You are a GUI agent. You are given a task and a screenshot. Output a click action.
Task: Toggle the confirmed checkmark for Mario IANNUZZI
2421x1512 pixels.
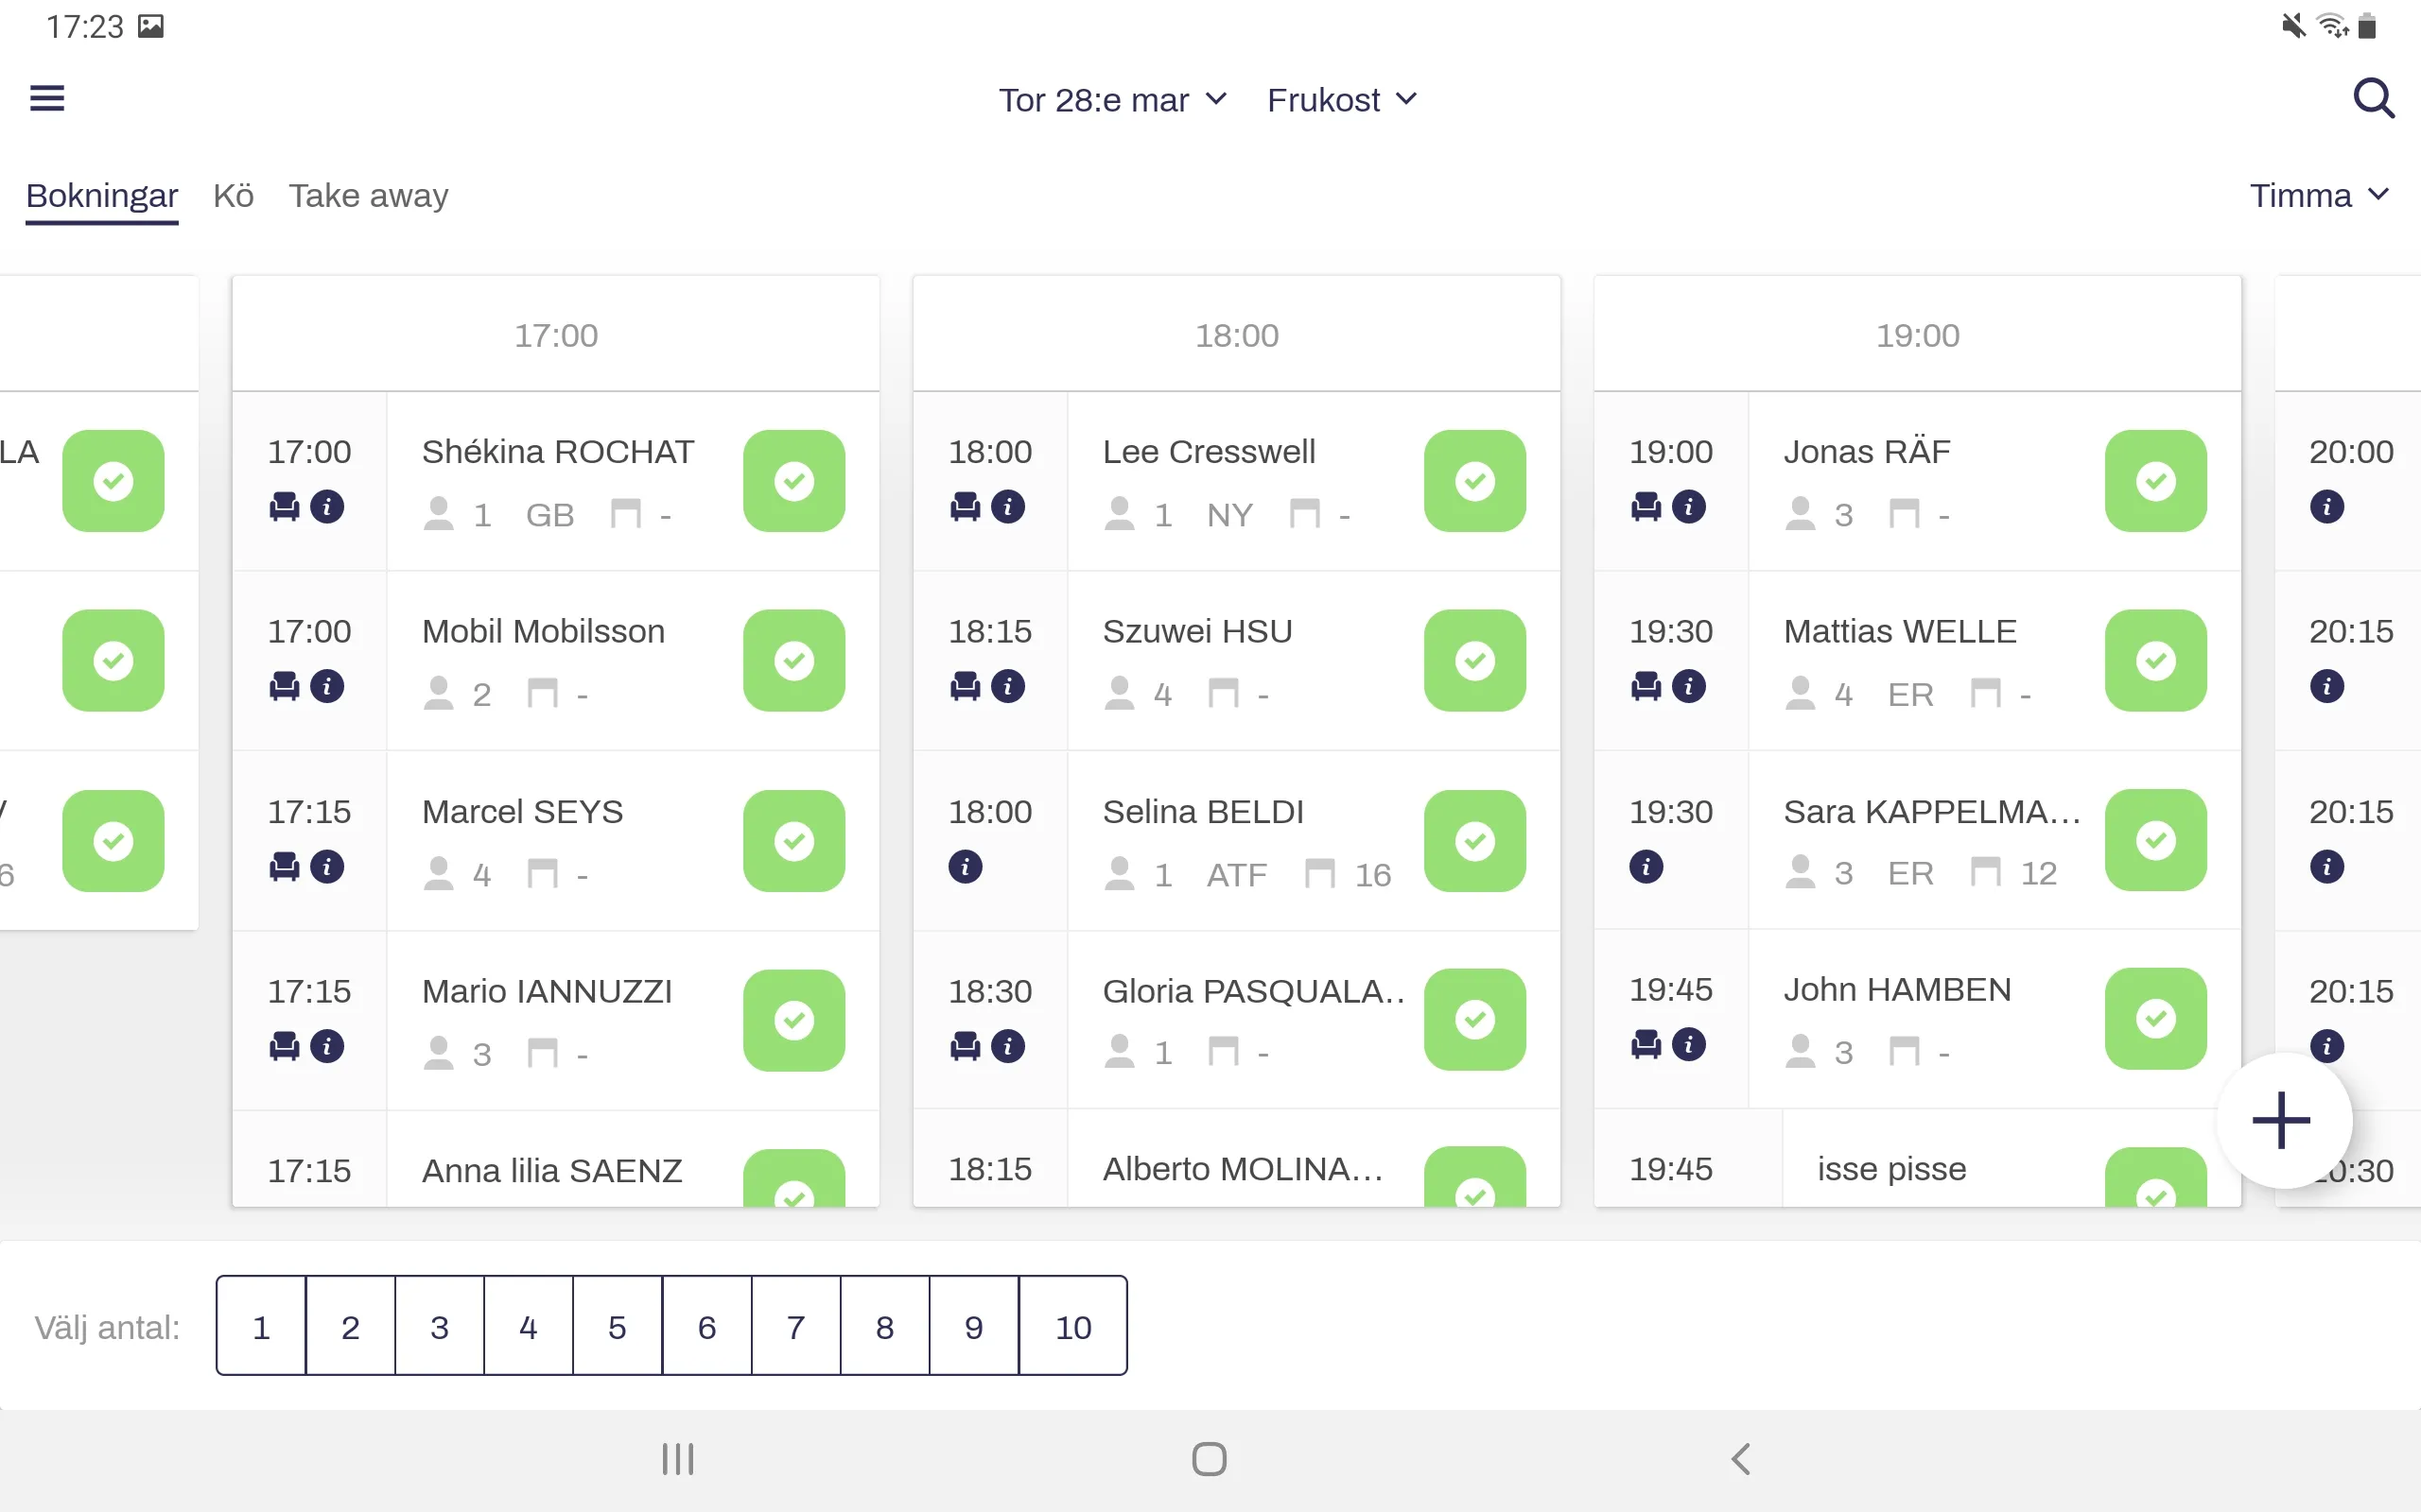tap(793, 1017)
